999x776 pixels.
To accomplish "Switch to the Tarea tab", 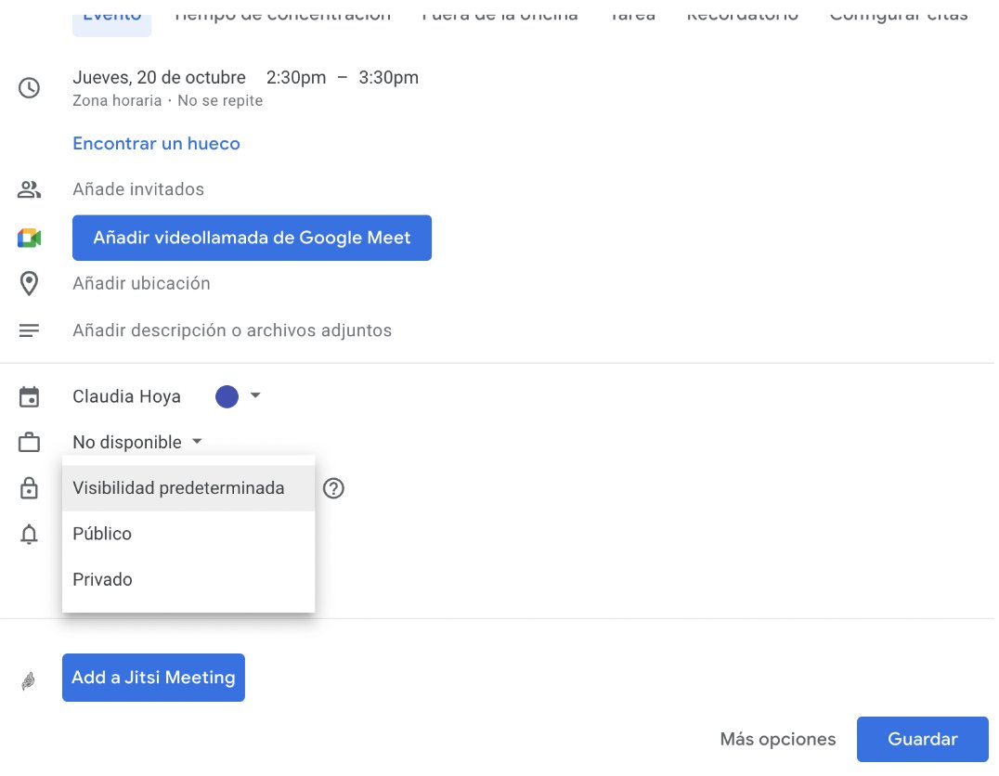I will tap(632, 19).
